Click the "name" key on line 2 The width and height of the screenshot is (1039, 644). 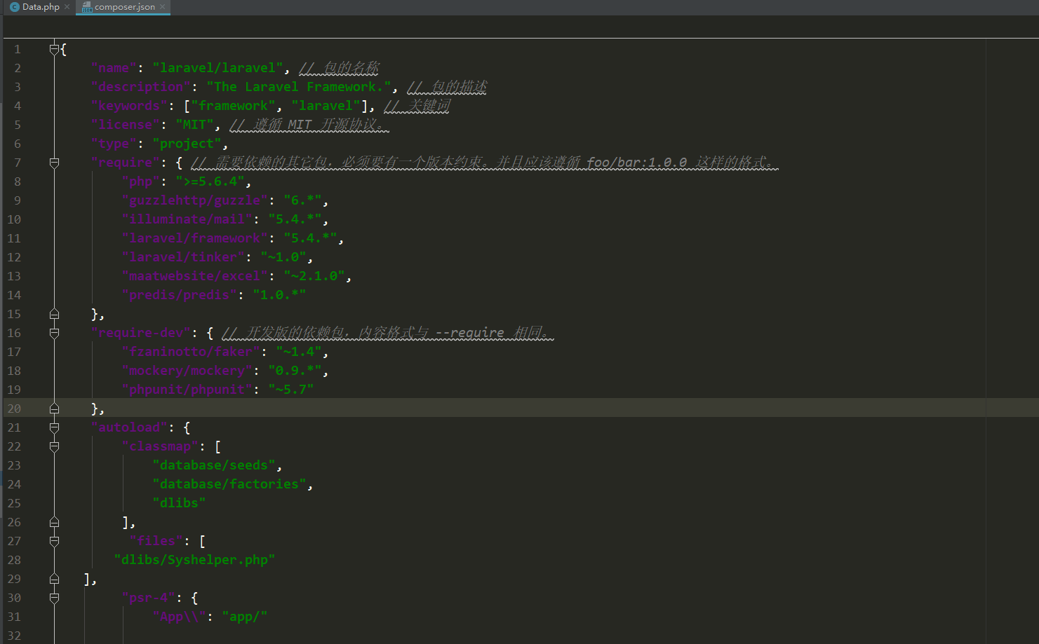coord(114,68)
